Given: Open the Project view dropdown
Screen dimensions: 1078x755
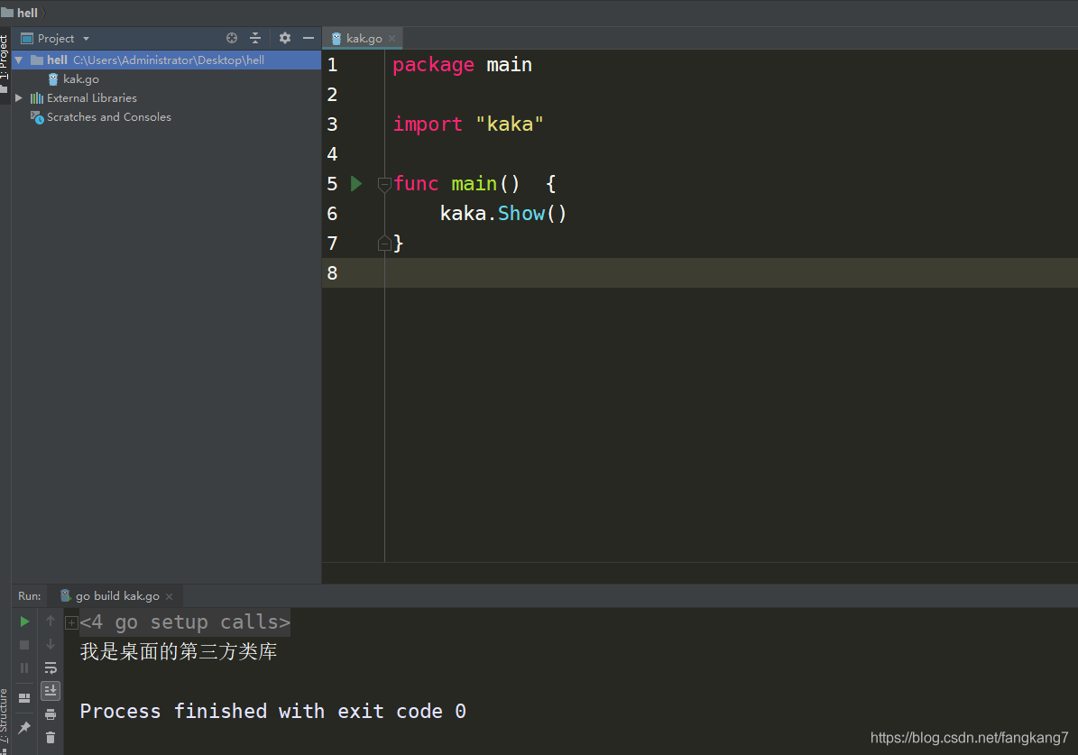Looking at the screenshot, I should point(86,39).
